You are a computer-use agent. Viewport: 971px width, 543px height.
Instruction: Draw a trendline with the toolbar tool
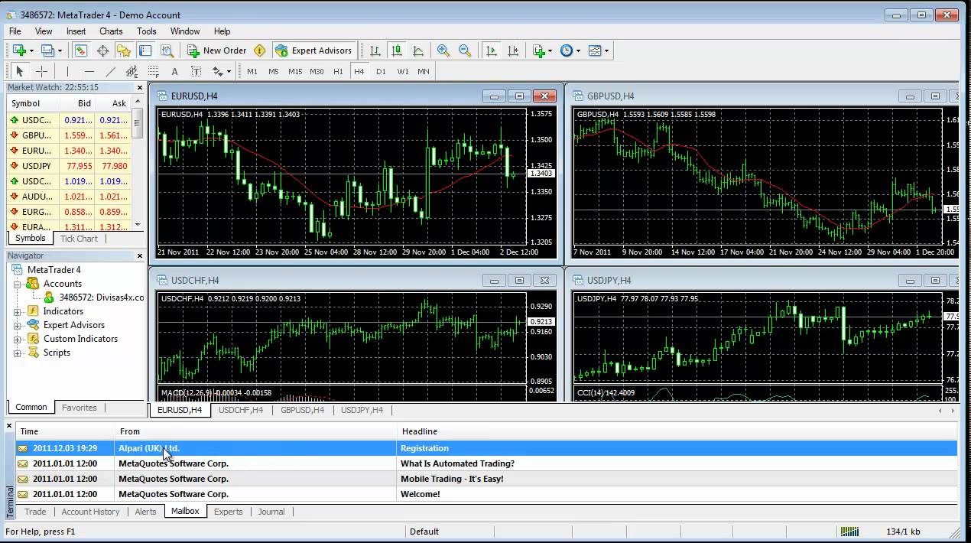click(110, 71)
